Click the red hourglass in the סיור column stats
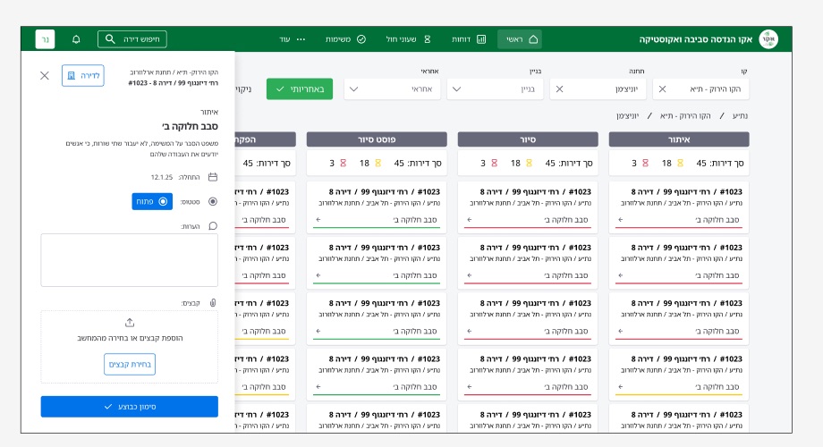 click(x=495, y=164)
